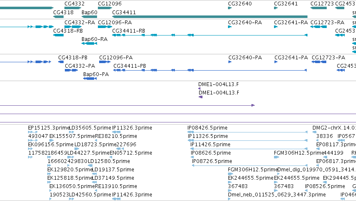356x201 pixels.
Task: Click the EK155507.5prime EST label
Action: pos(72,136)
